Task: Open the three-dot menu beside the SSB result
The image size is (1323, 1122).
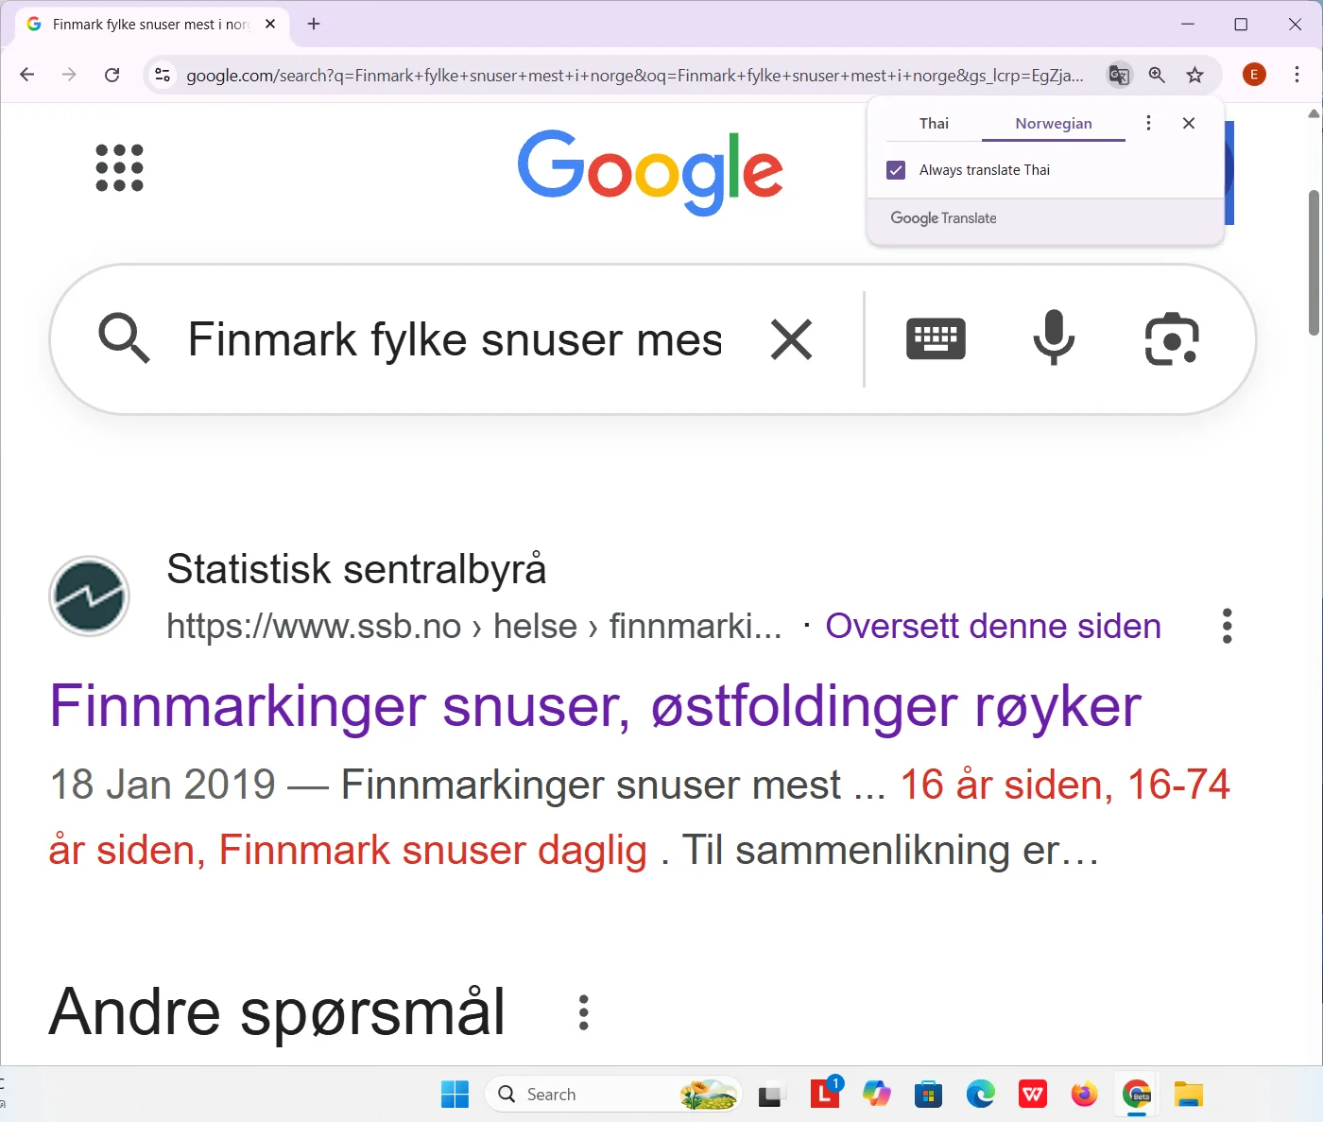Action: pos(1226,626)
